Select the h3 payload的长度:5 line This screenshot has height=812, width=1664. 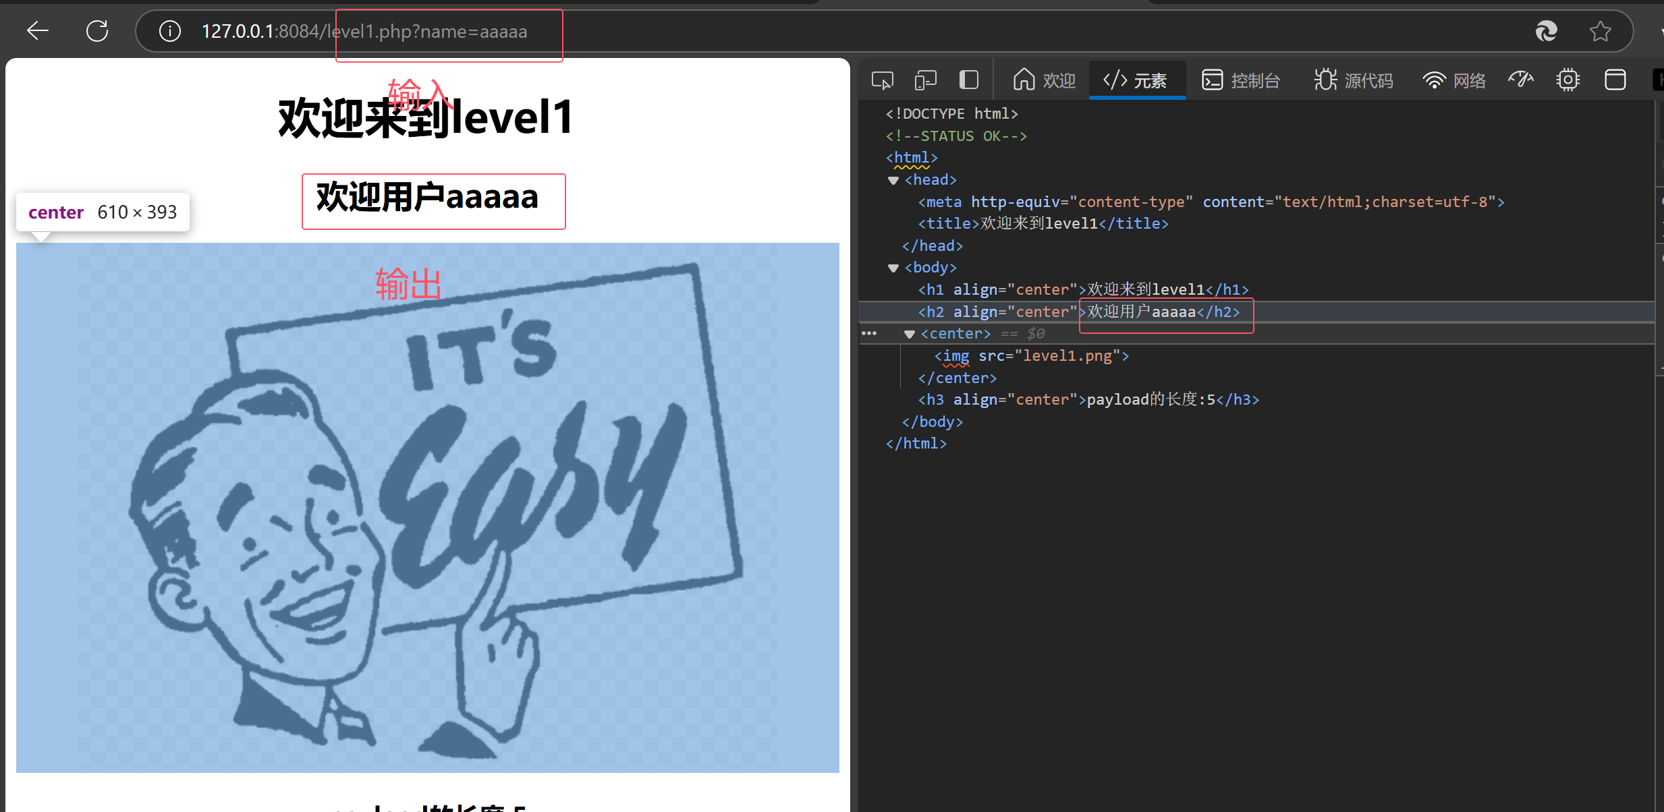1088,400
